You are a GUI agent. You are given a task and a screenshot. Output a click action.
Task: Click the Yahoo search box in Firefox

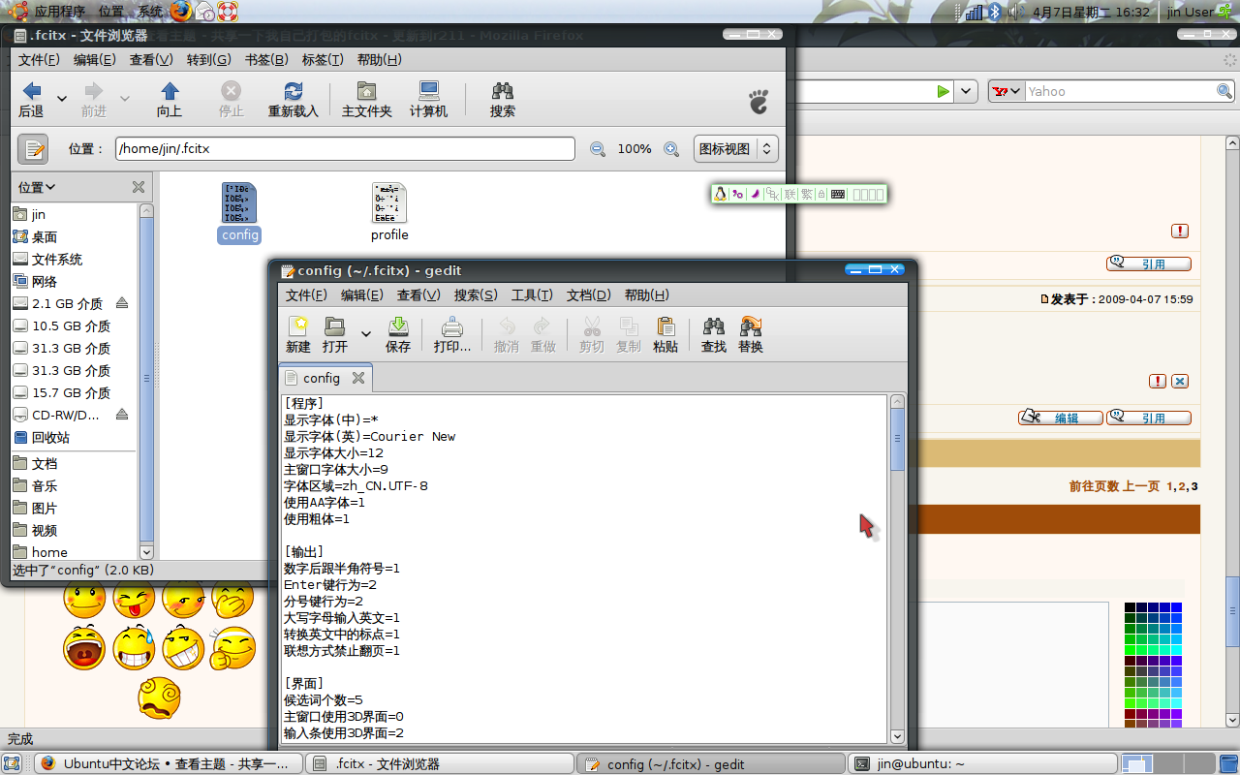tap(1120, 91)
